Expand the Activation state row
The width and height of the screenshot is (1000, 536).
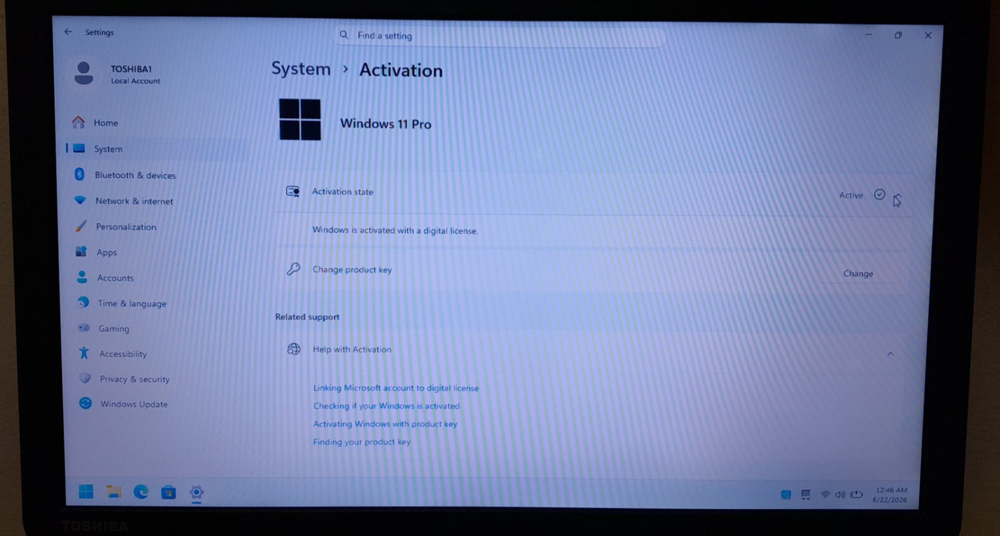(x=897, y=196)
